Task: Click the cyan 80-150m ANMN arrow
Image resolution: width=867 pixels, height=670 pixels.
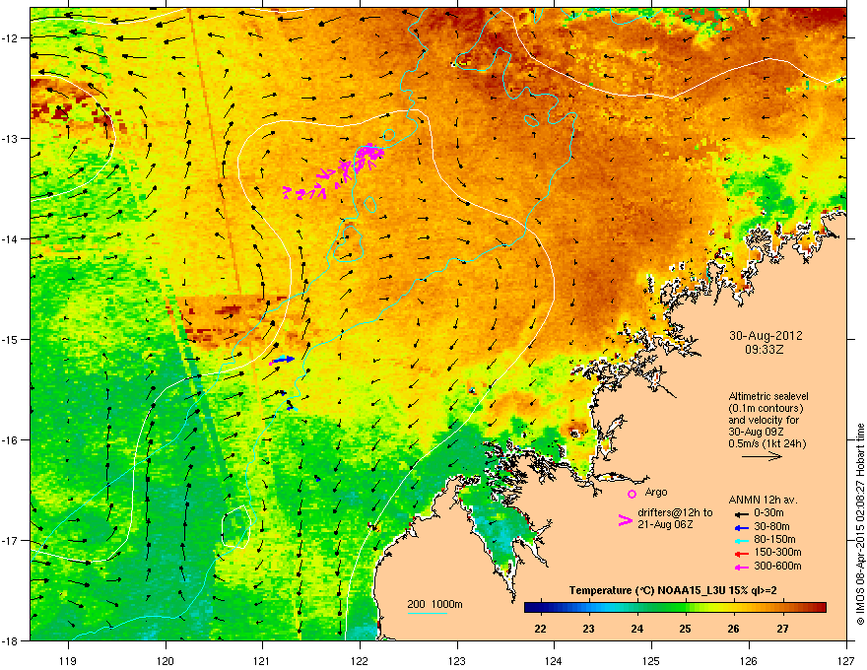Action: (x=741, y=540)
